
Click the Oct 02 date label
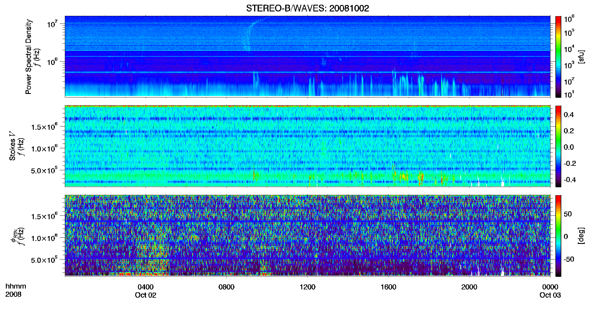click(x=146, y=295)
